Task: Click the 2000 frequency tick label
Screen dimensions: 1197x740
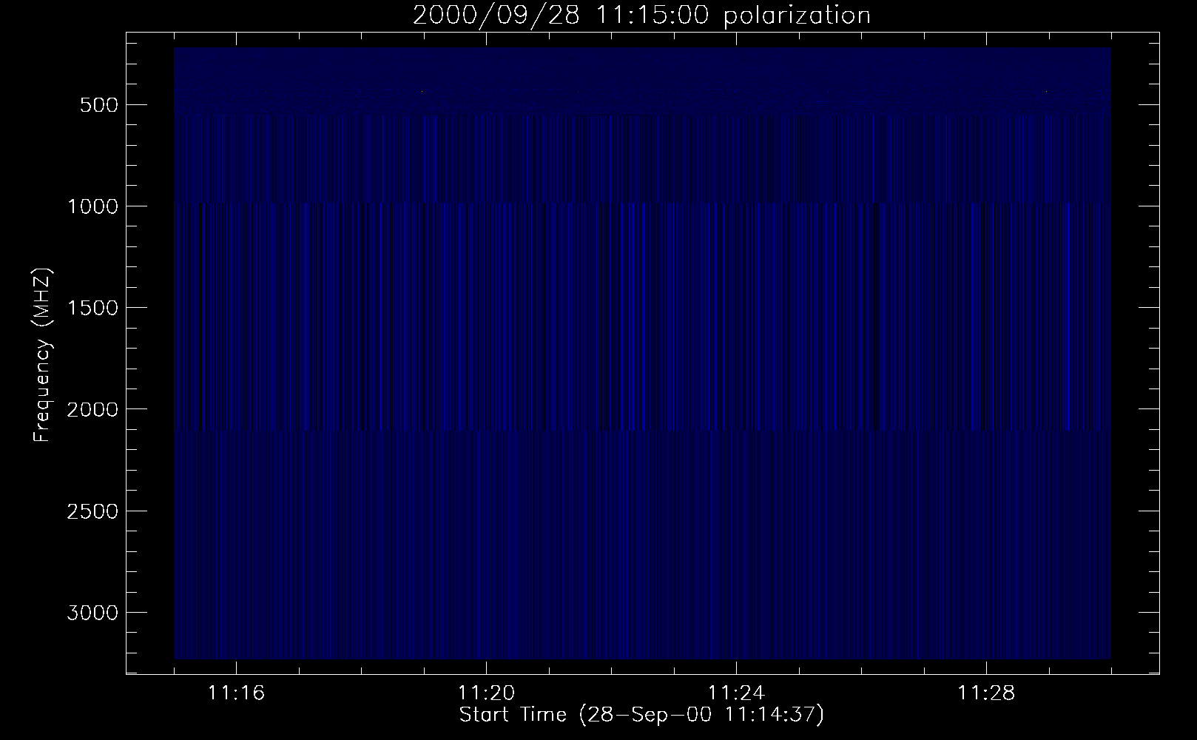Action: point(91,409)
